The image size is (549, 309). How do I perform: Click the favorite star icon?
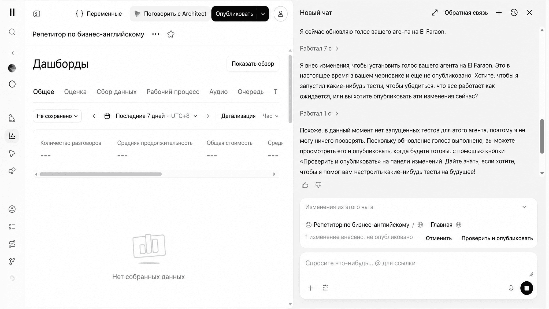pyautogui.click(x=171, y=34)
